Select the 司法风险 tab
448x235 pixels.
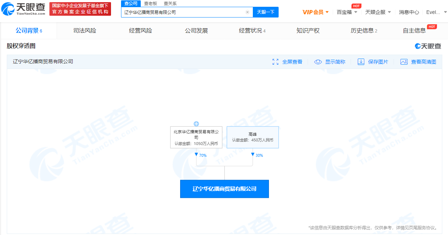[85, 31]
